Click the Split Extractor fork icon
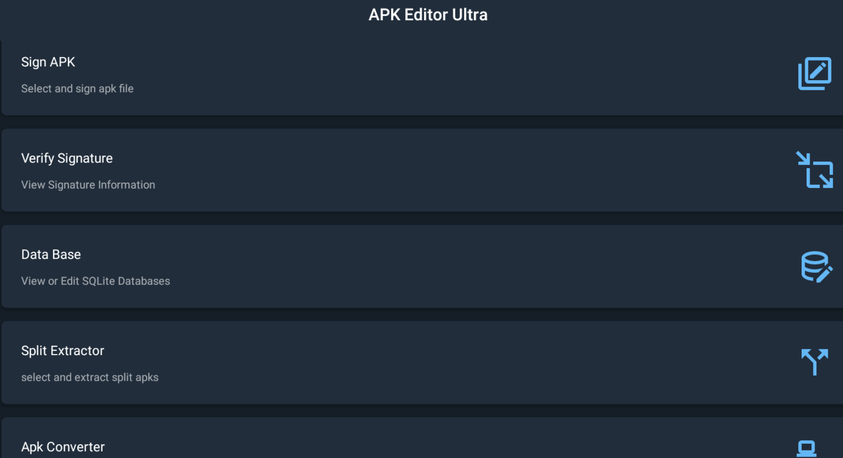This screenshot has width=843, height=458. pyautogui.click(x=814, y=362)
